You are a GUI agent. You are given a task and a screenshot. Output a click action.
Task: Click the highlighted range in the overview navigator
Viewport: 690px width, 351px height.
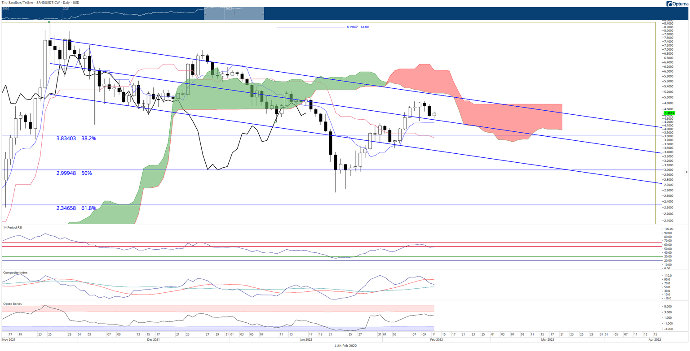[234, 13]
